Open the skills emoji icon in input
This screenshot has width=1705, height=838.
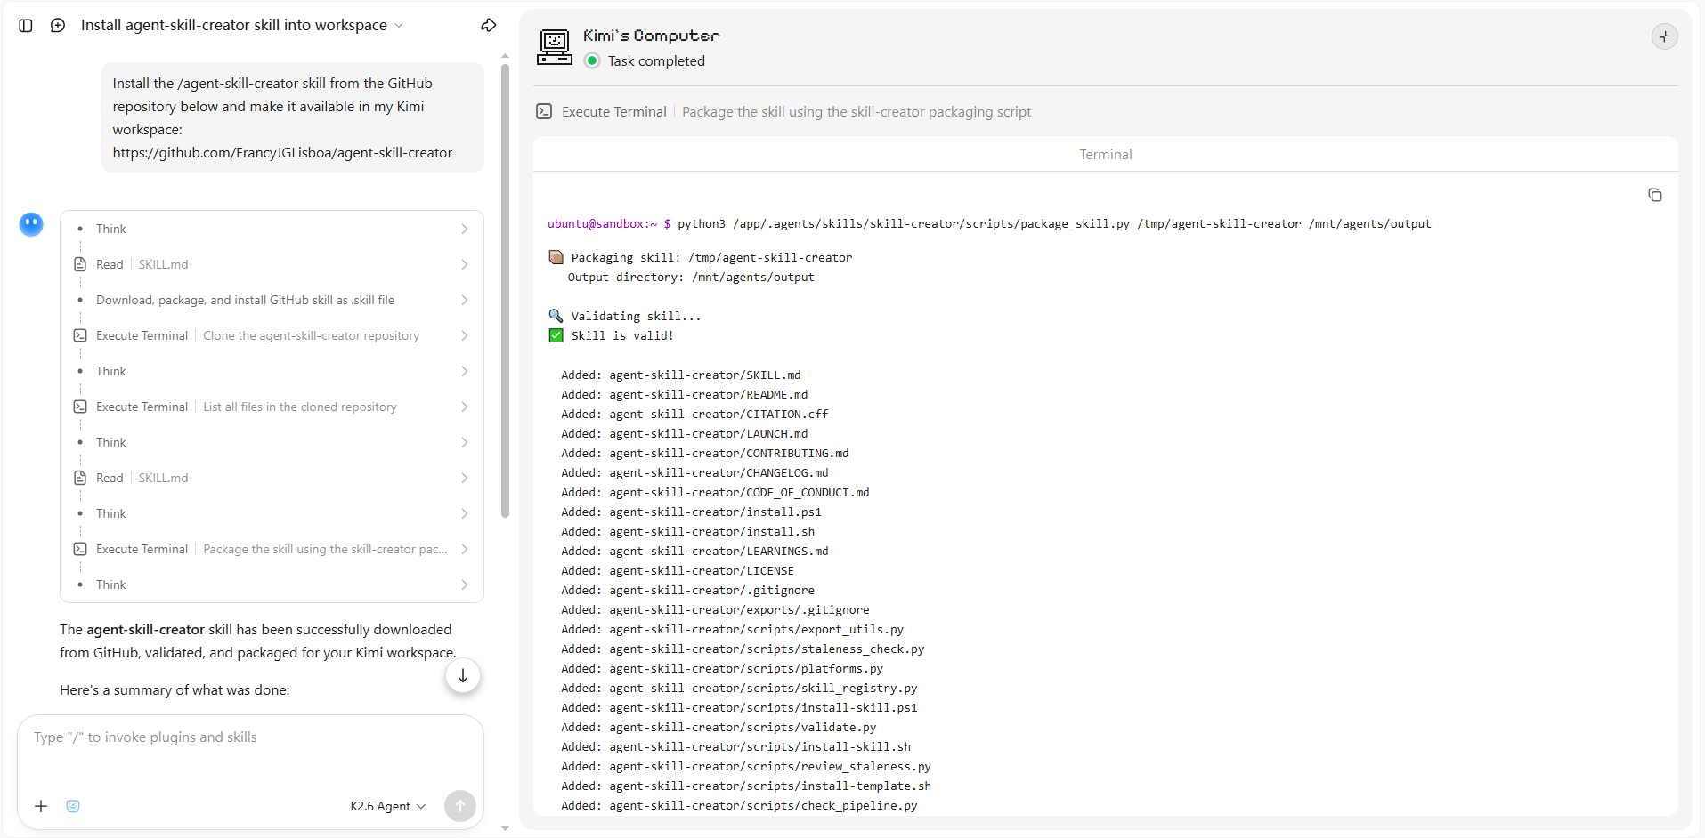click(73, 806)
